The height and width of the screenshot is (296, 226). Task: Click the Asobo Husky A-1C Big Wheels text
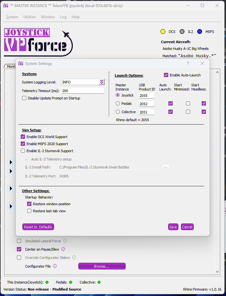click(x=185, y=49)
